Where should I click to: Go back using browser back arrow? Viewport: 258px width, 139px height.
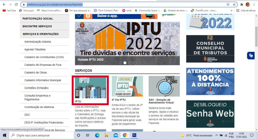(x=4, y=5)
